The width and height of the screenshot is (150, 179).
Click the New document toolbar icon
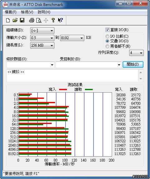(x=8, y=20)
